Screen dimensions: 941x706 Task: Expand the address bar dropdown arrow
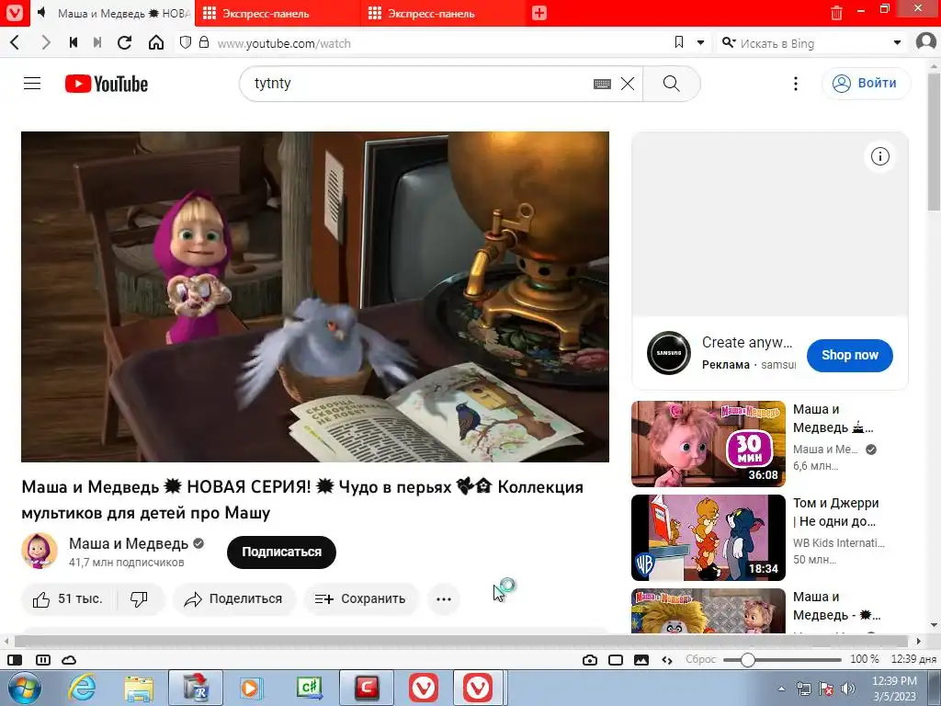tap(700, 42)
